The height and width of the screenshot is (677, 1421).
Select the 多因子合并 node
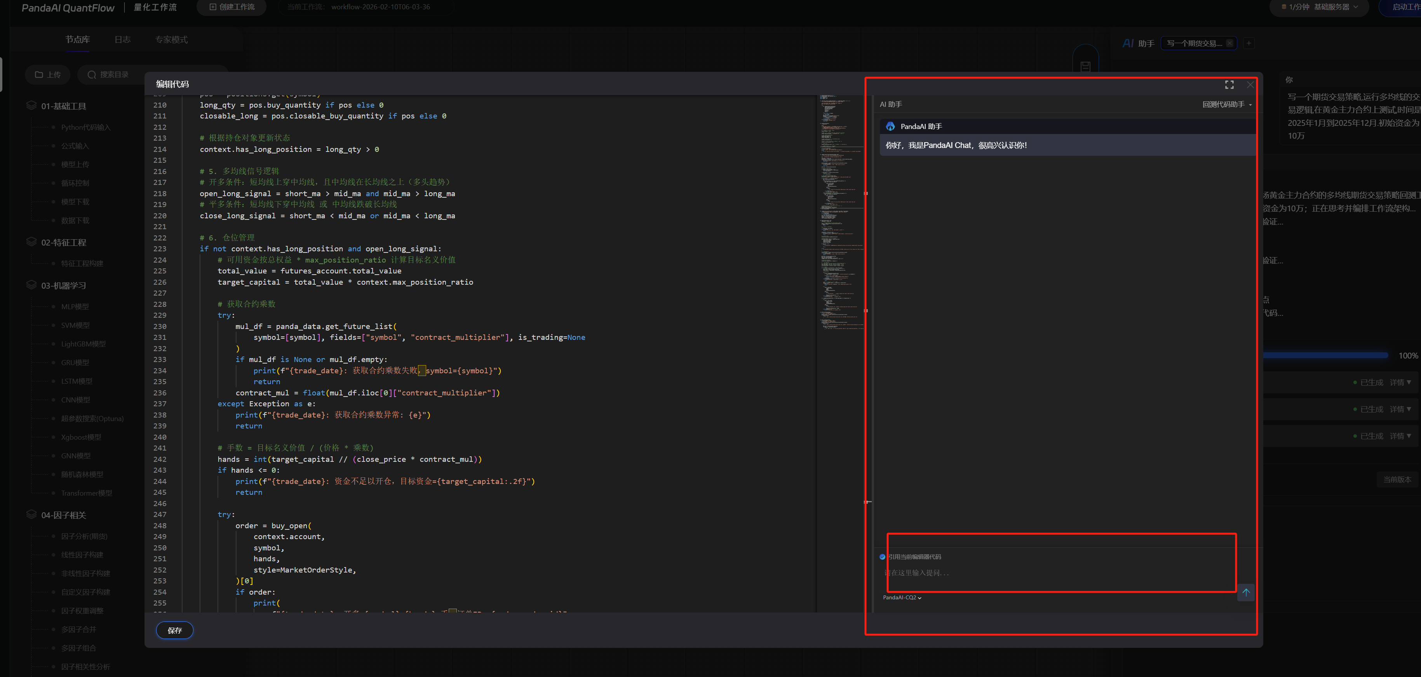coord(78,629)
